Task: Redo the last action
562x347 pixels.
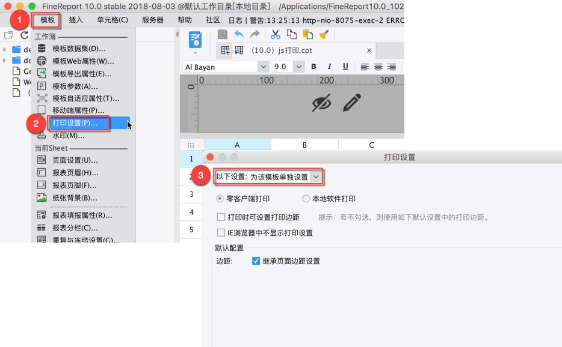Action: [255, 34]
